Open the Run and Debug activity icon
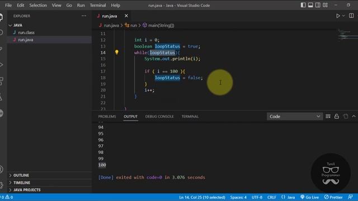This screenshot has height=201, width=358. [x=1, y=65]
